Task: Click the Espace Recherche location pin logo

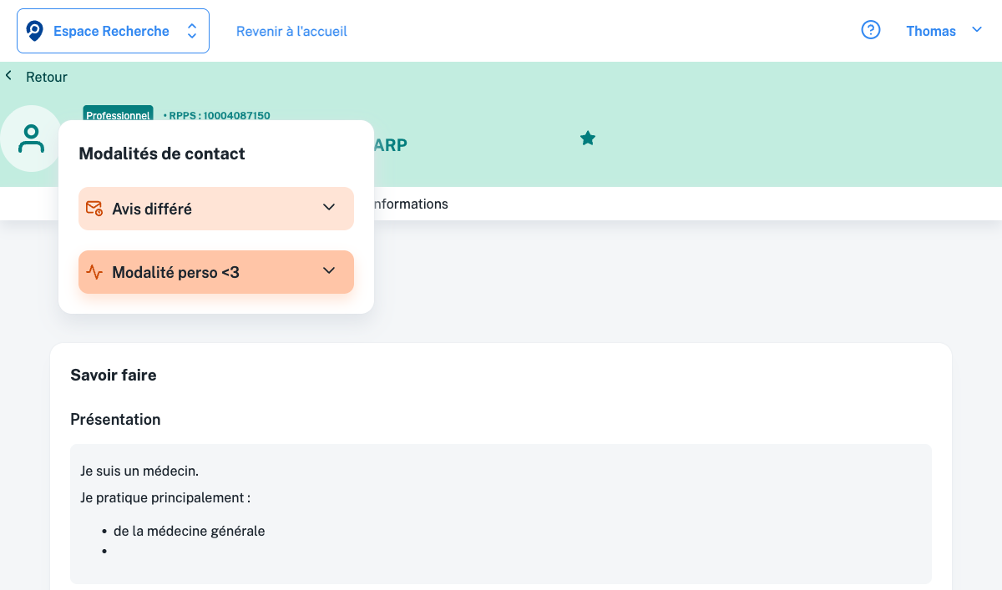Action: pyautogui.click(x=34, y=31)
